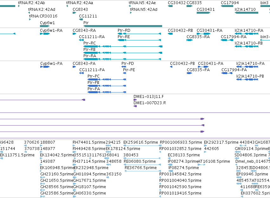Select the CG30432-RB transcript label
The height and width of the screenshot is (198, 270).
[180, 31]
